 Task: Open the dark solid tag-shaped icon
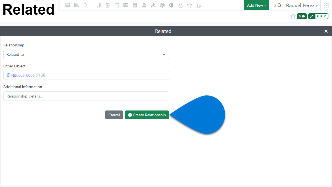pyautogui.click(x=171, y=5)
